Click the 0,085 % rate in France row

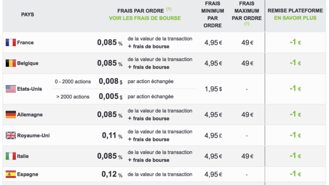click(110, 42)
